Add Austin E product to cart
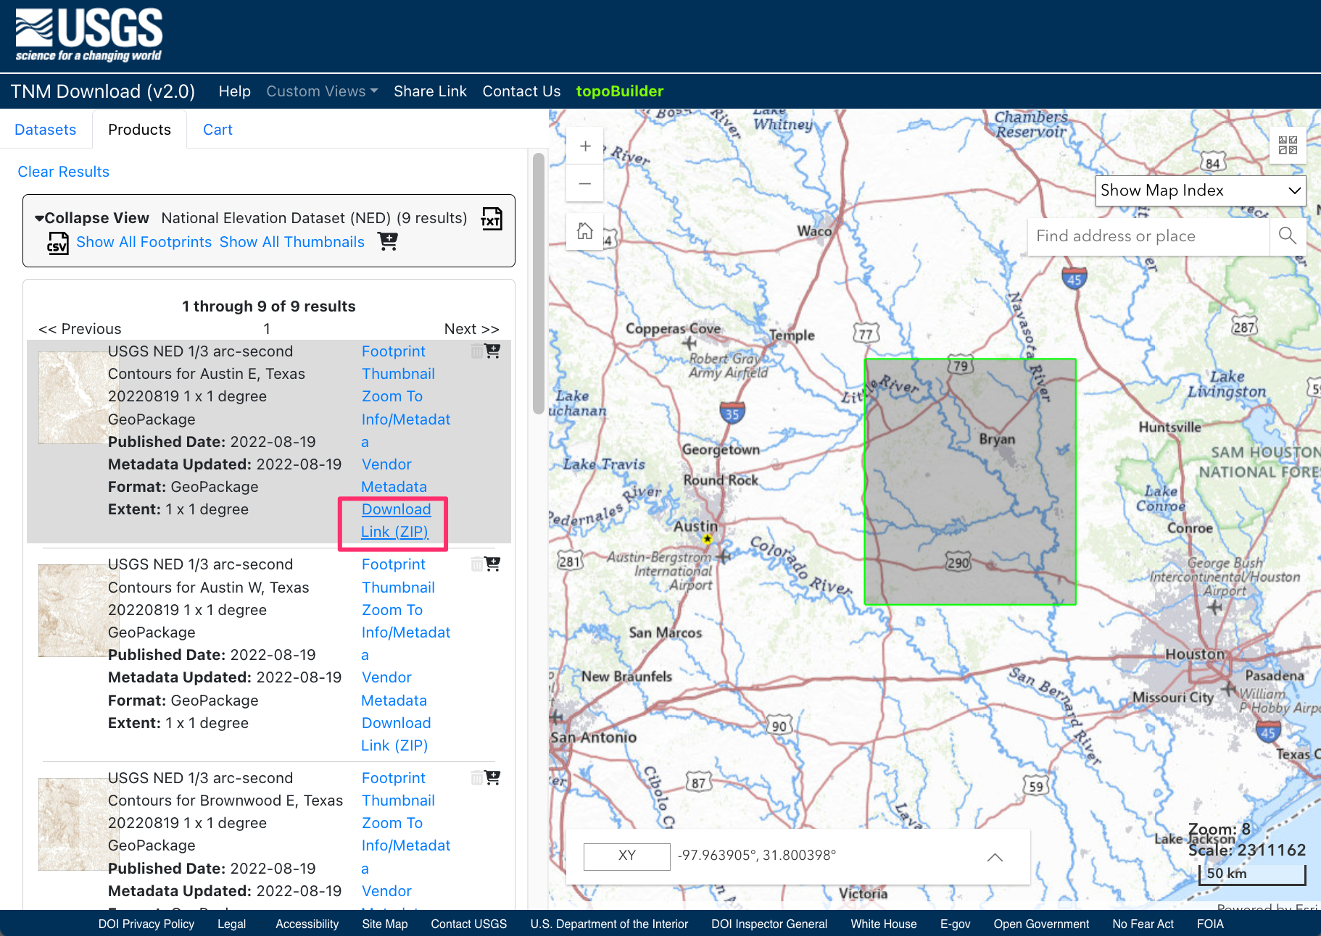This screenshot has height=936, width=1321. (493, 351)
